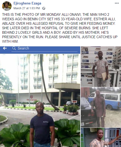Click Ejiroghene Ezaga's profile picture
The width and height of the screenshot is (121, 147).
click(7, 6)
